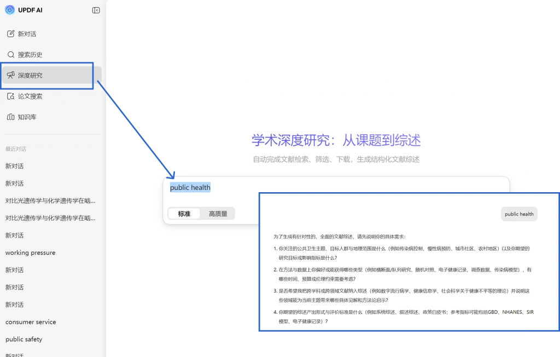Open the 'working pressure' recent conversation
The image size is (560, 357).
31,253
